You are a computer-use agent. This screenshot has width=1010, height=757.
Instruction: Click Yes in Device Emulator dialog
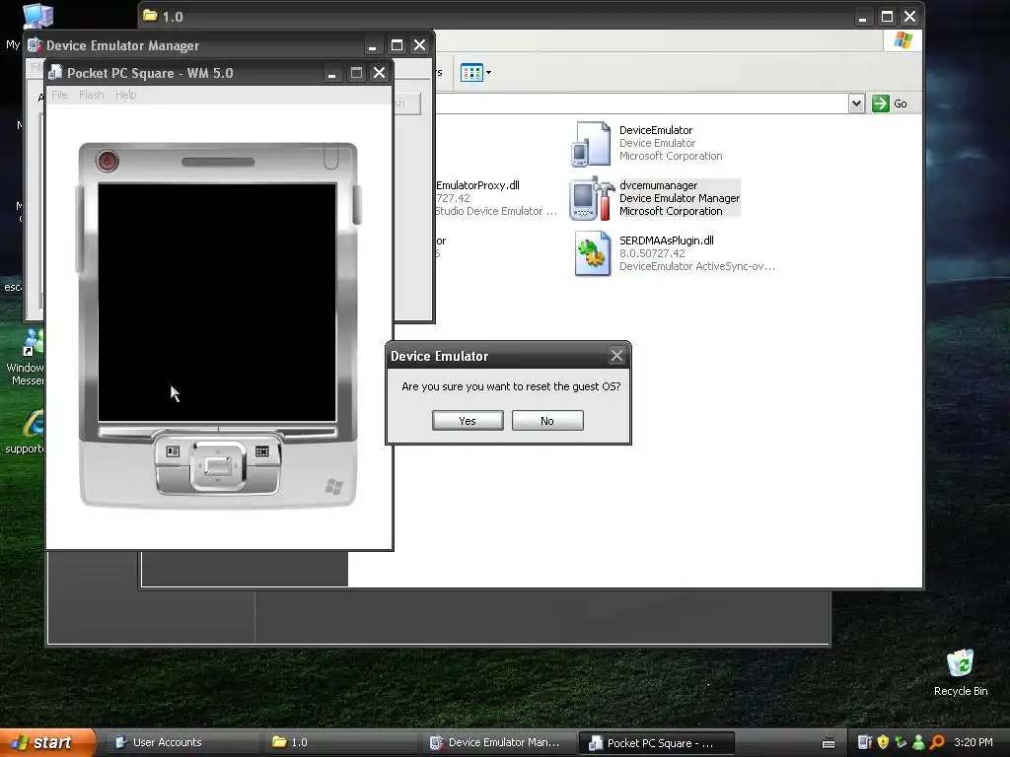tap(468, 420)
